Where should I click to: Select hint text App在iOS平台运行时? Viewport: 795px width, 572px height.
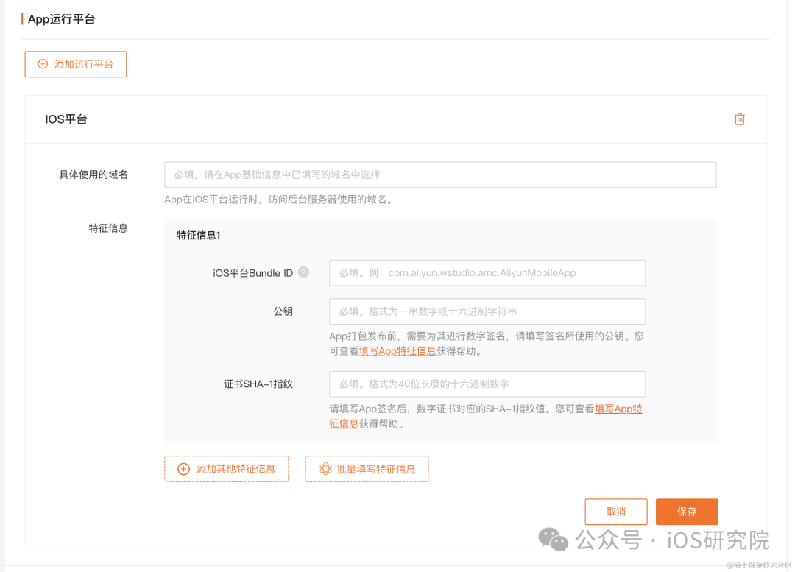pyautogui.click(x=278, y=200)
